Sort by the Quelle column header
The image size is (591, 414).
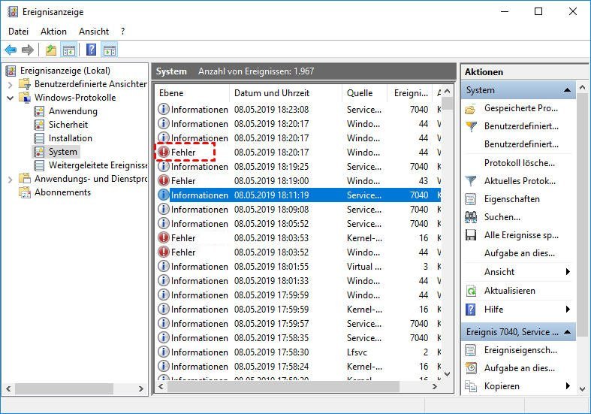(364, 93)
